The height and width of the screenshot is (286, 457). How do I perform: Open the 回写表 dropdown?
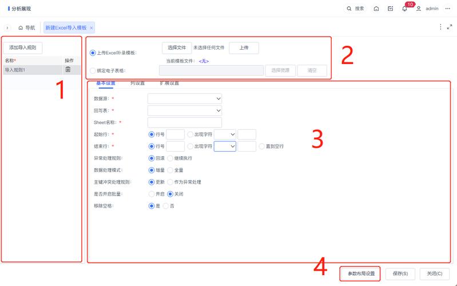coord(185,110)
